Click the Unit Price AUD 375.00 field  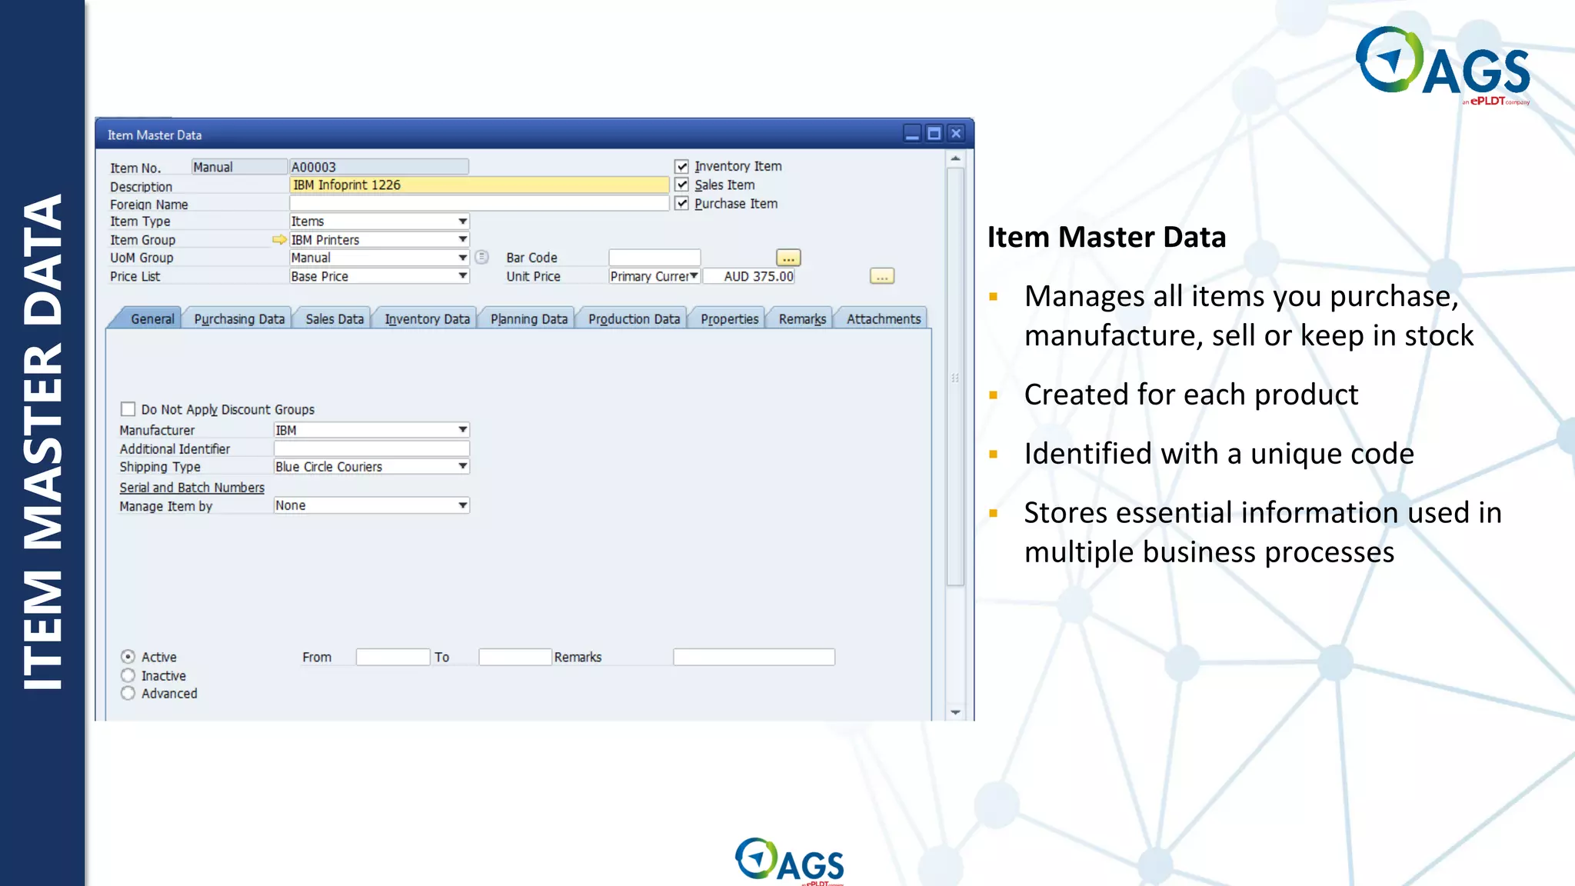click(x=749, y=276)
